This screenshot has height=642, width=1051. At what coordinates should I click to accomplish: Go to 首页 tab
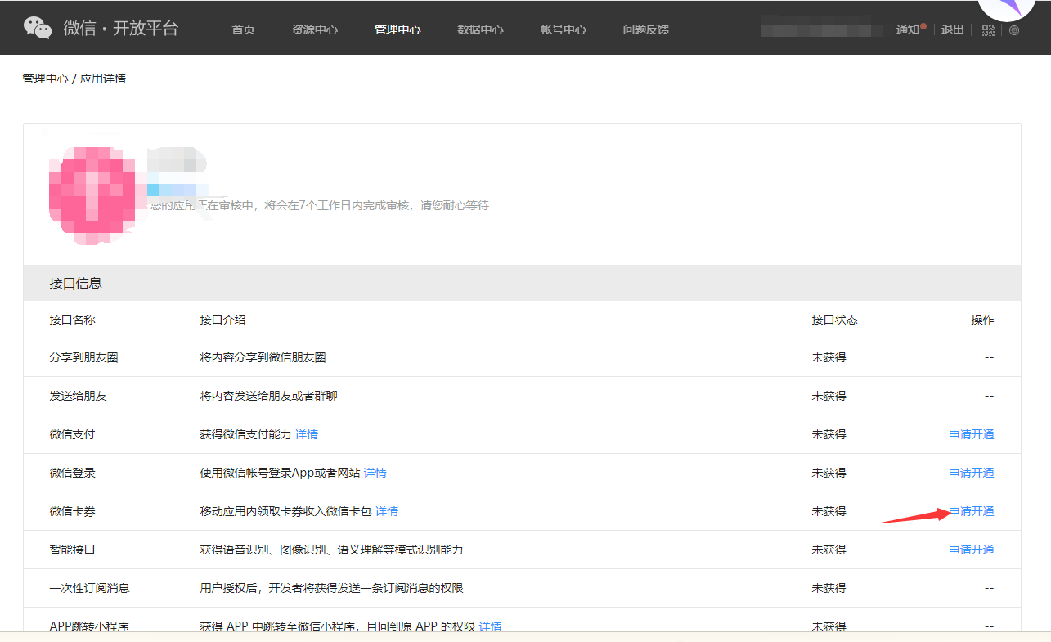click(x=243, y=29)
